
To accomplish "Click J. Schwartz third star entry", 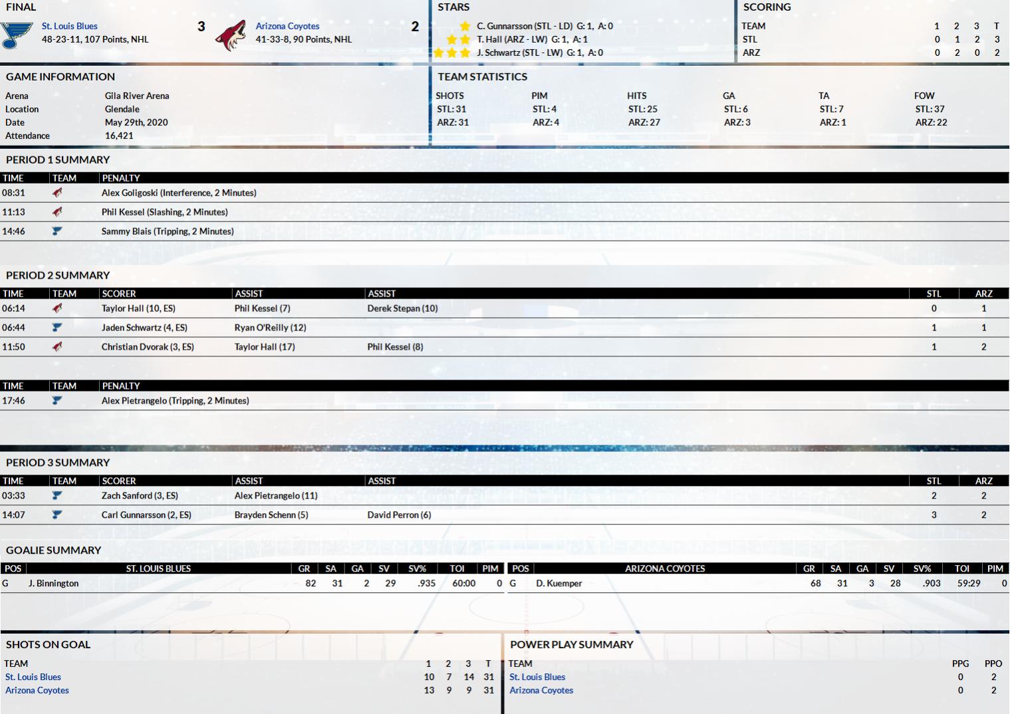I will tap(540, 53).
